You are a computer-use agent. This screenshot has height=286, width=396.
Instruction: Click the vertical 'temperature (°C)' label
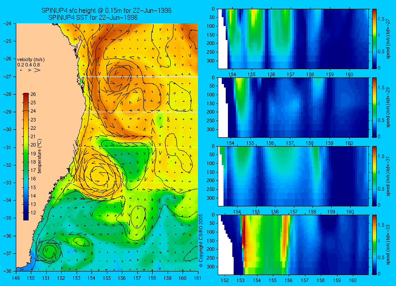40,156
